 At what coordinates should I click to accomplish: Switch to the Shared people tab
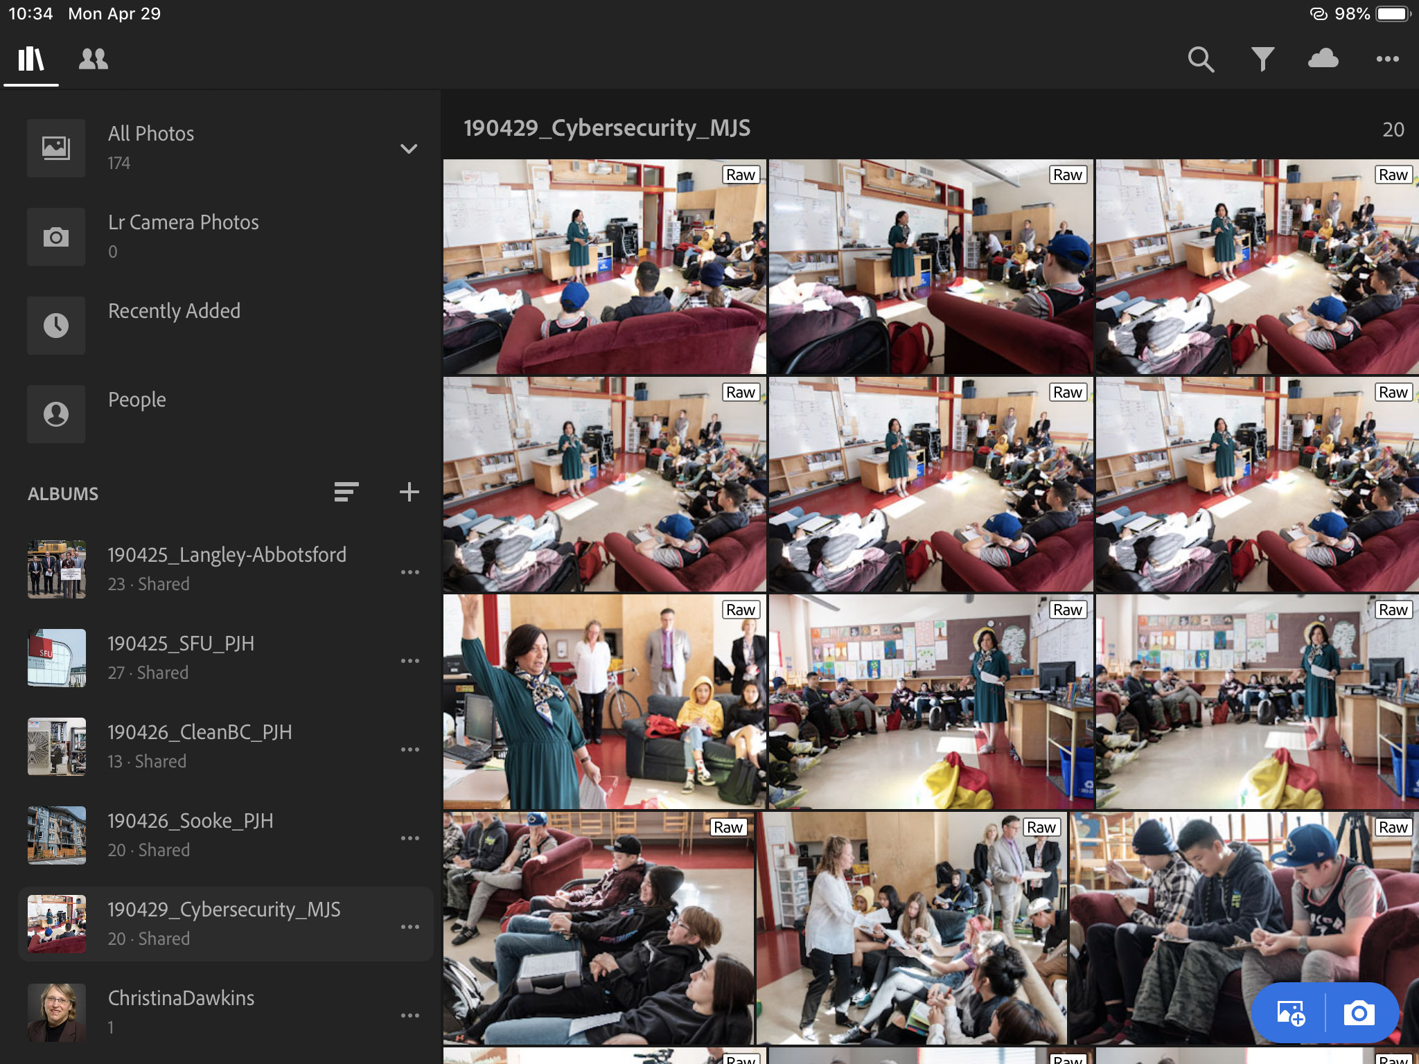coord(94,60)
